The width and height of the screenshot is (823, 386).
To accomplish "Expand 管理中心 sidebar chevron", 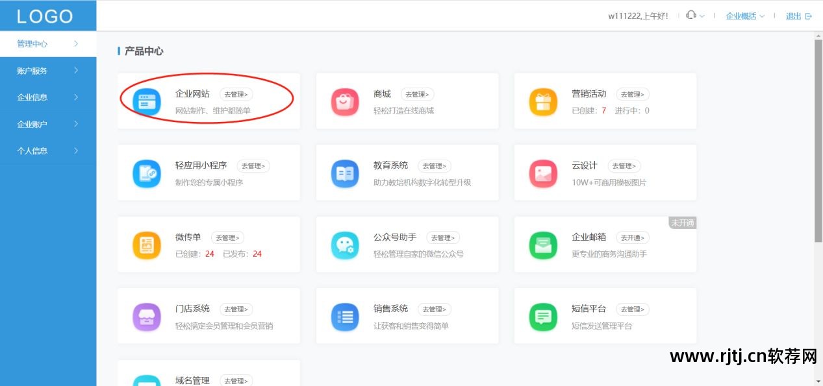I will coord(76,43).
